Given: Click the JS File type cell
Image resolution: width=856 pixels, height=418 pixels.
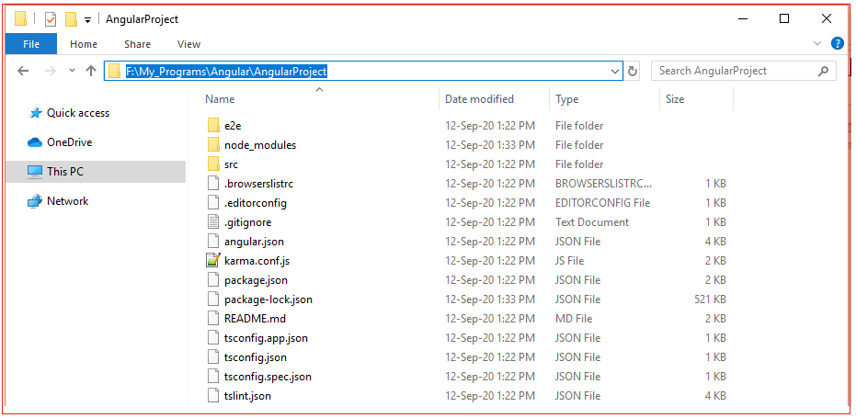Looking at the screenshot, I should coord(570,261).
